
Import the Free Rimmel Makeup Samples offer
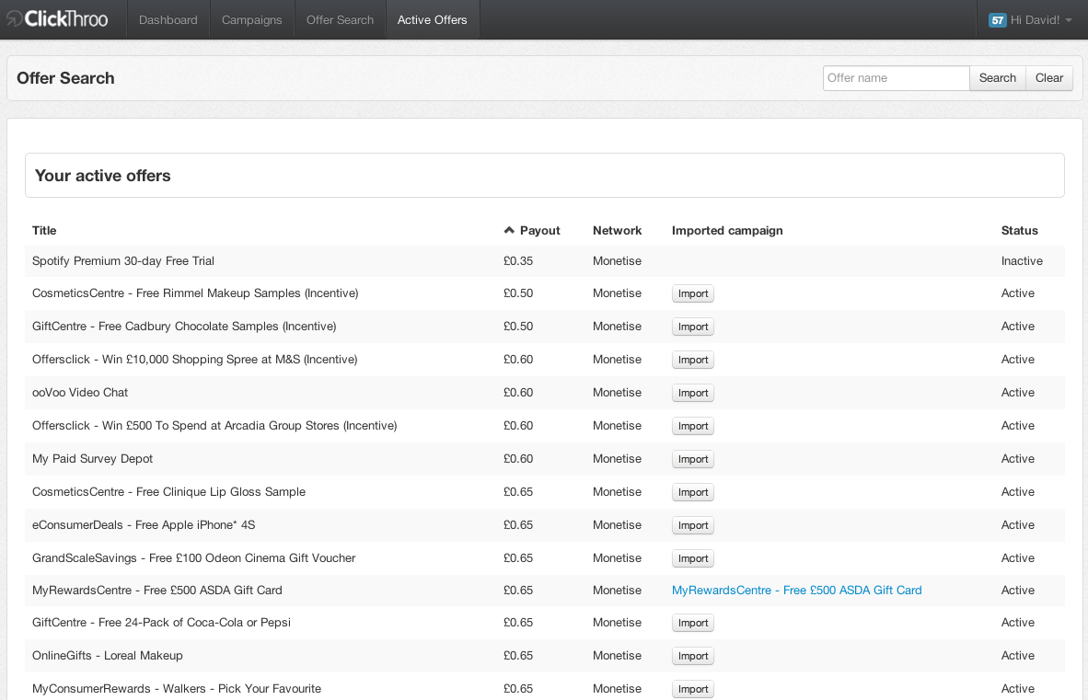692,293
